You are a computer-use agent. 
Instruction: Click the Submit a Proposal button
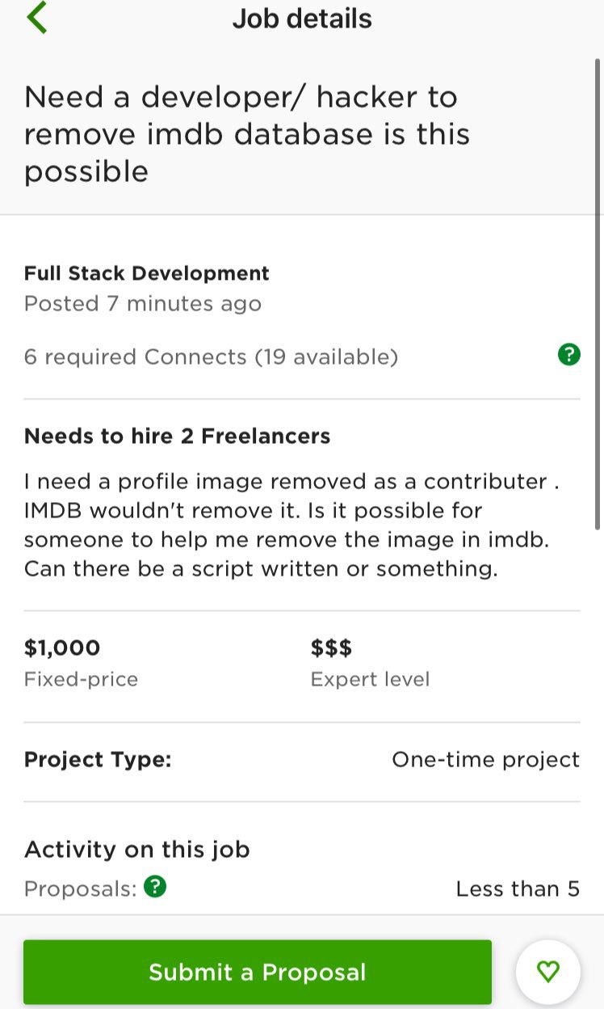pos(258,972)
